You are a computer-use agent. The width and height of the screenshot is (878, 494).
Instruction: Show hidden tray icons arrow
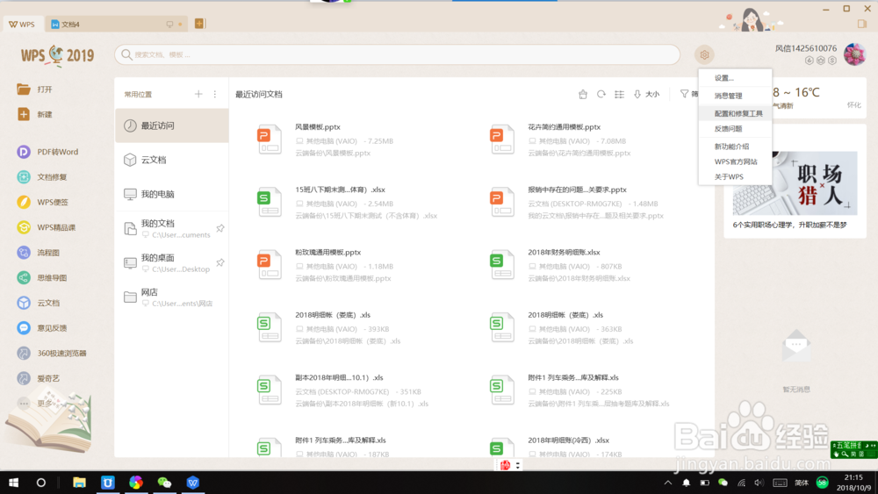click(x=668, y=483)
